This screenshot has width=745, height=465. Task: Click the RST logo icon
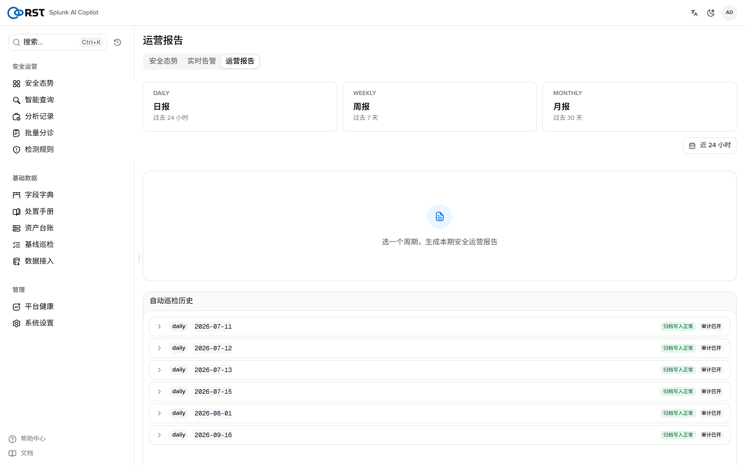tap(26, 13)
